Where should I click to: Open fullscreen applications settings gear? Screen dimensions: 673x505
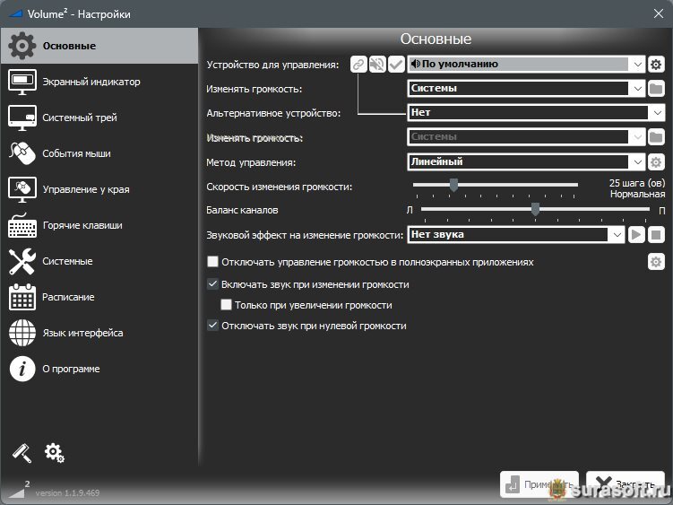[656, 262]
